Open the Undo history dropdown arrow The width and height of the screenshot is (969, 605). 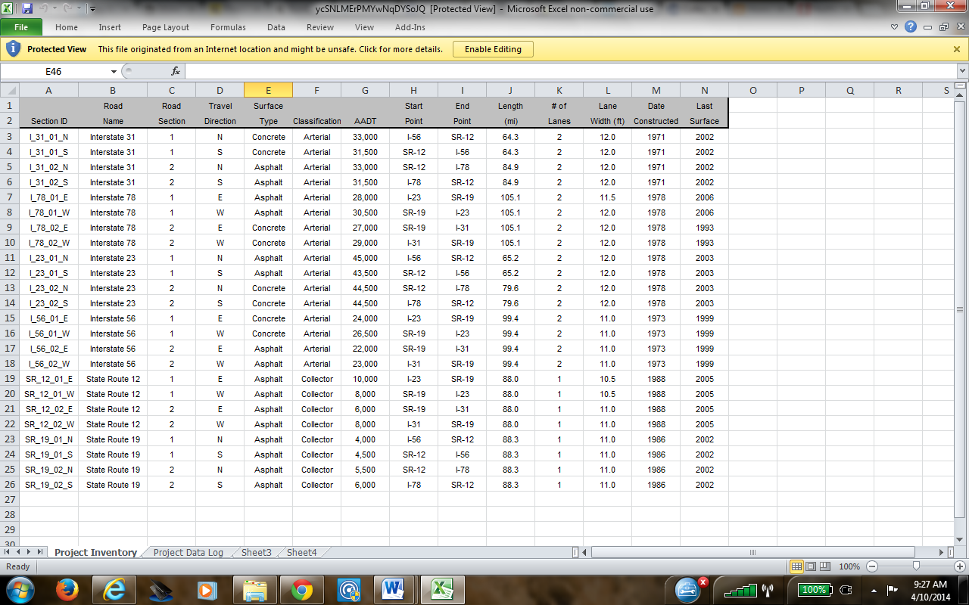[55, 9]
